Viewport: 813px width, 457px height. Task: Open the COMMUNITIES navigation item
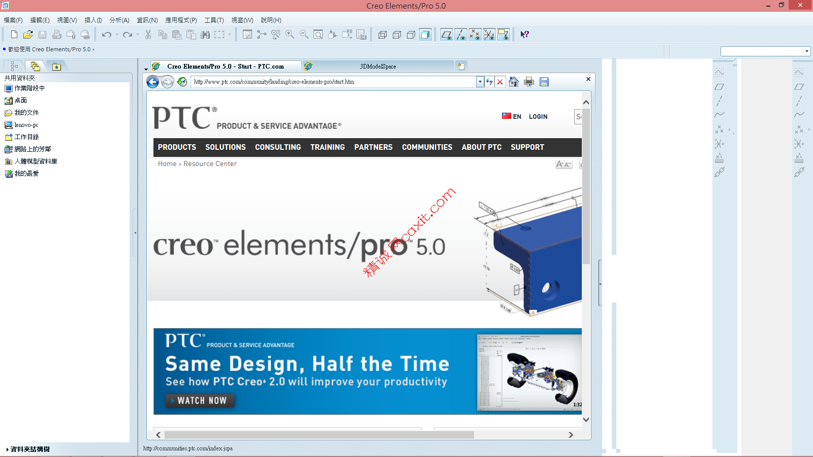coord(427,147)
